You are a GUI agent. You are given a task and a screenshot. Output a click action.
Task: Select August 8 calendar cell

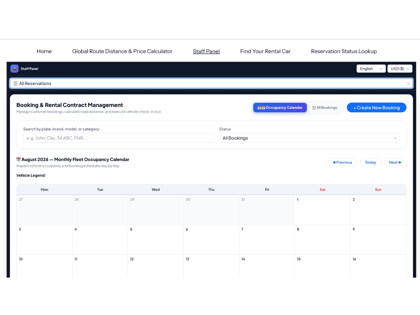pyautogui.click(x=322, y=239)
